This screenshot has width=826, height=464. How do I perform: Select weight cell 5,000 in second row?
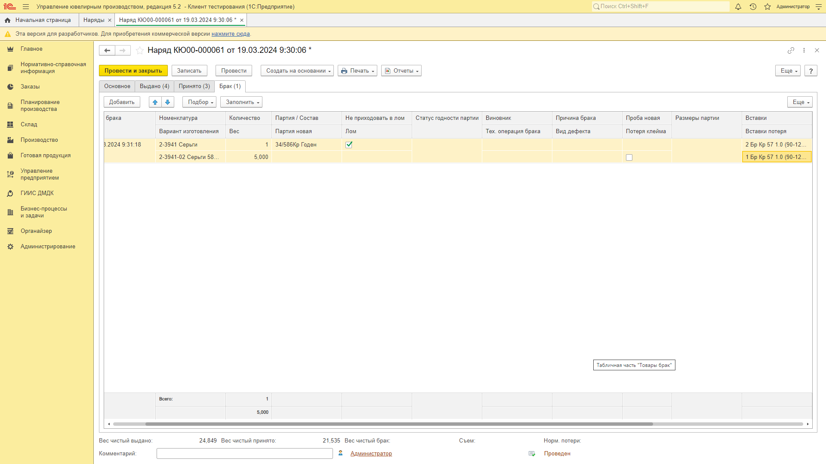click(249, 157)
